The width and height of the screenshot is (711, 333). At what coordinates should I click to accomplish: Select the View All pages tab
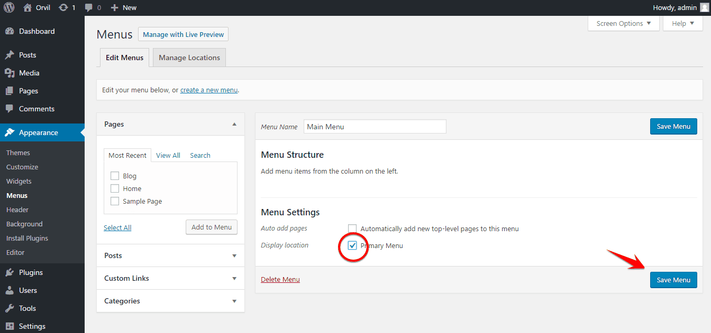(168, 155)
